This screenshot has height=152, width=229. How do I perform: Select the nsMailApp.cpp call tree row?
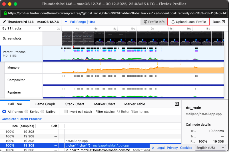click(x=91, y=141)
